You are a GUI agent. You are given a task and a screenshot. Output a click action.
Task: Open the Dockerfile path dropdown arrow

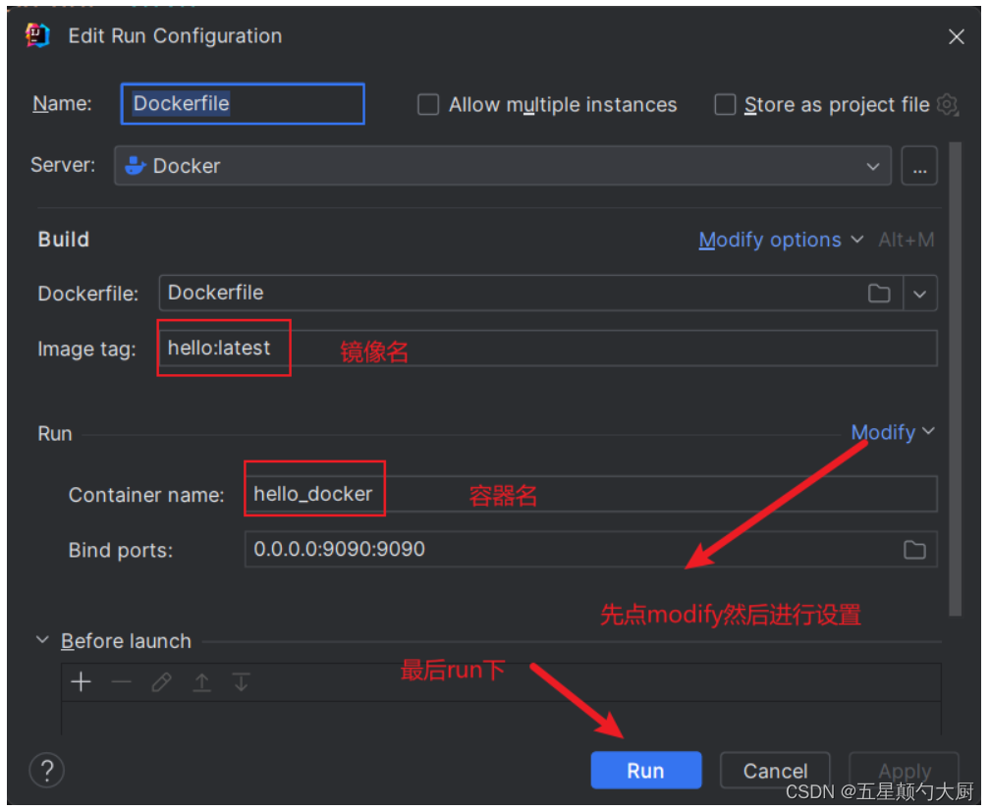click(920, 293)
